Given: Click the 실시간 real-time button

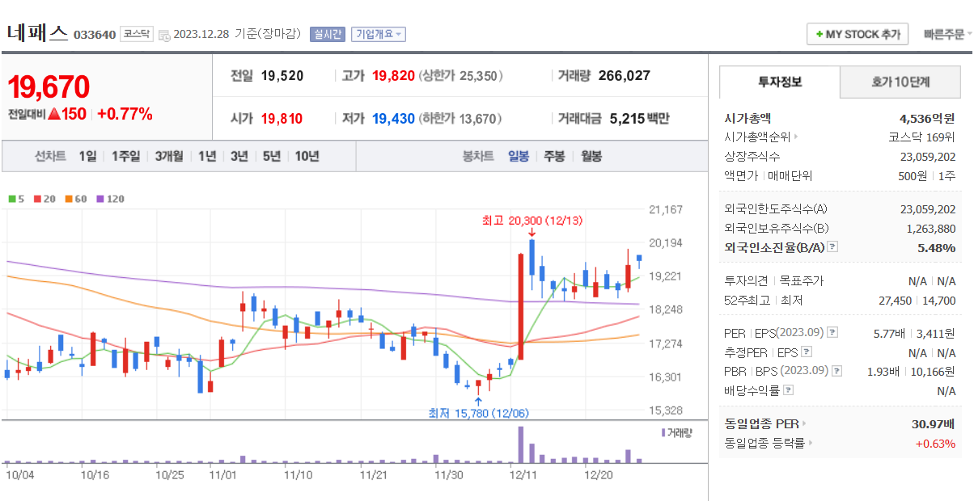Looking at the screenshot, I should [327, 34].
